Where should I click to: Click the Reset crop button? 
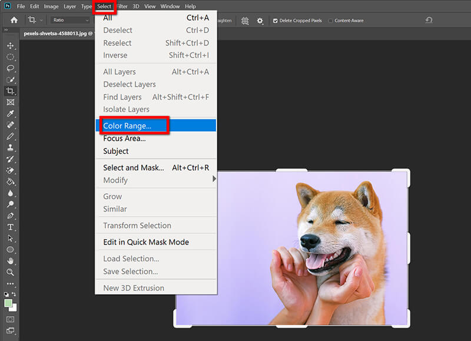pyautogui.click(x=428, y=19)
